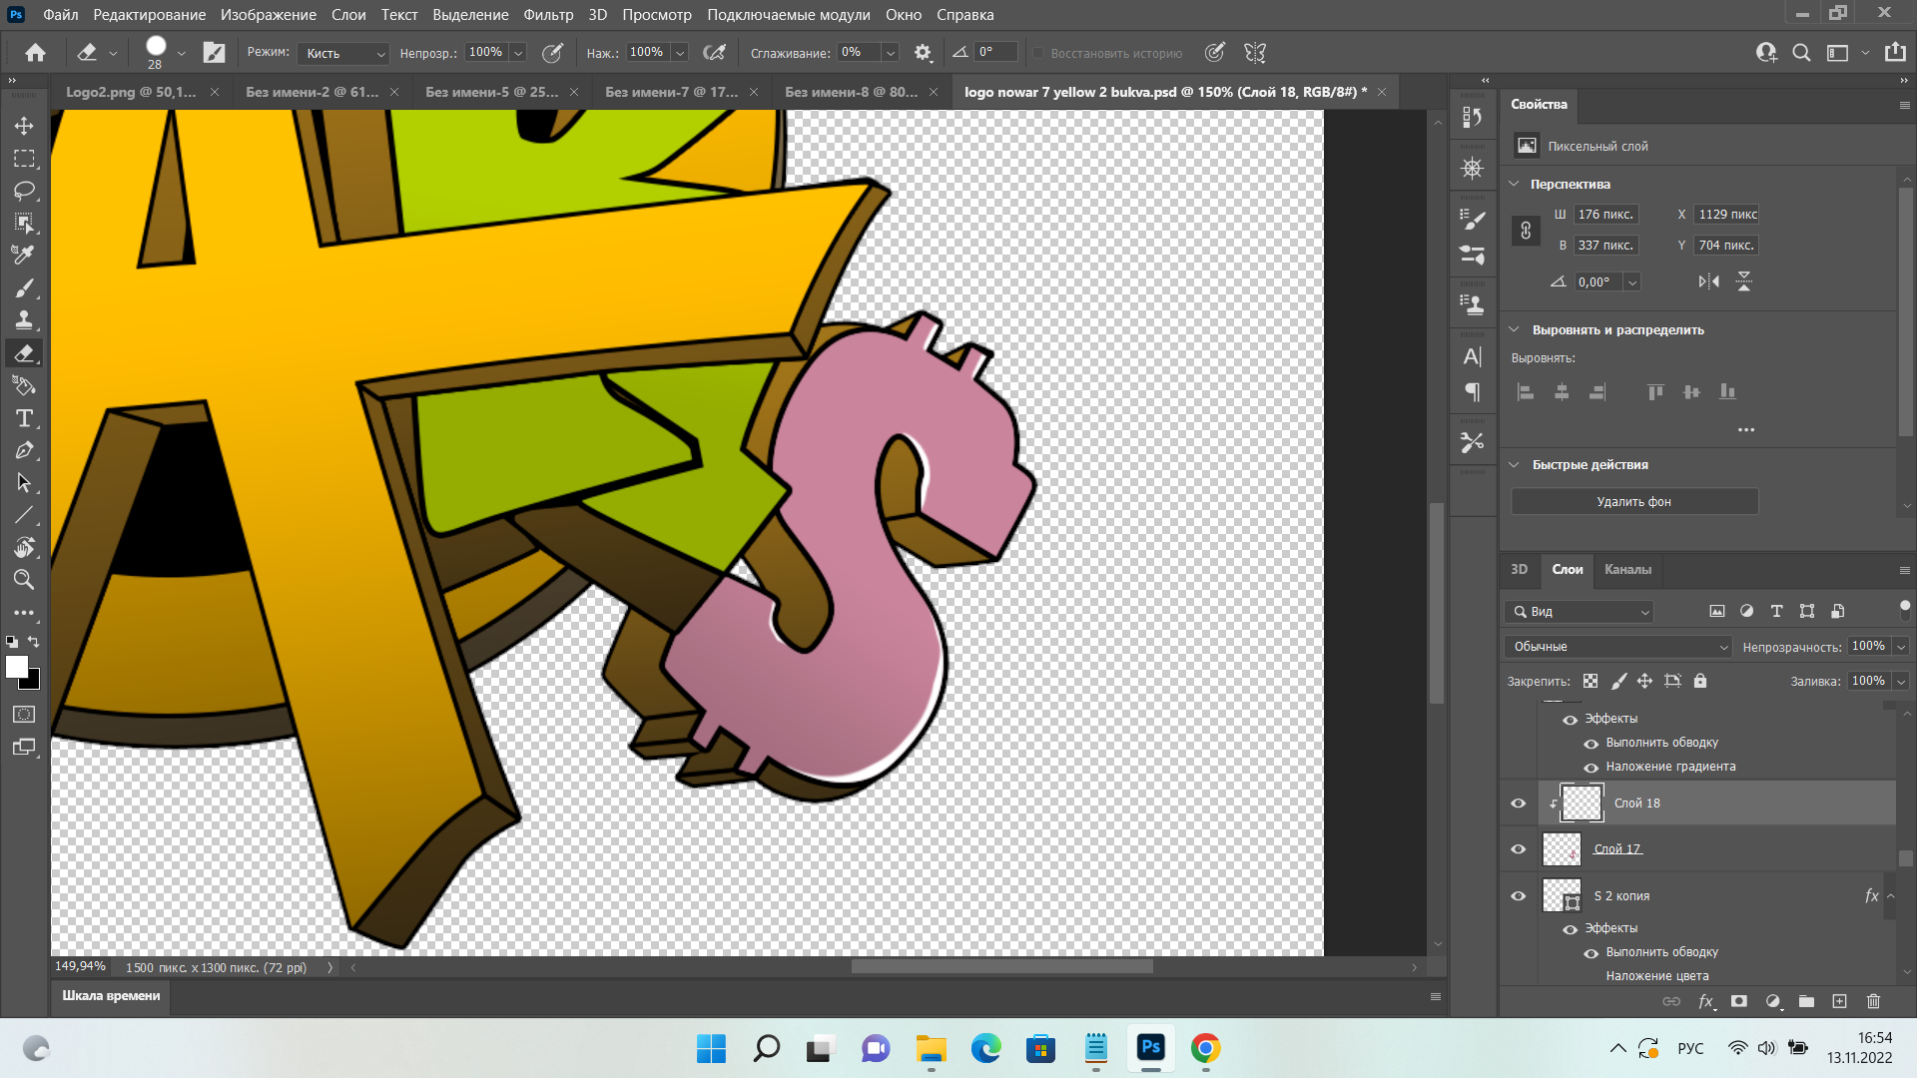Select the Clone Stamp tool
Screen dimensions: 1917x1078
click(24, 320)
